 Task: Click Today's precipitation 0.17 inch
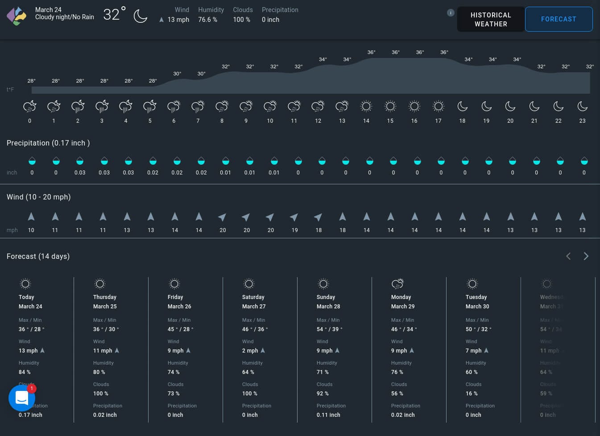click(x=30, y=415)
